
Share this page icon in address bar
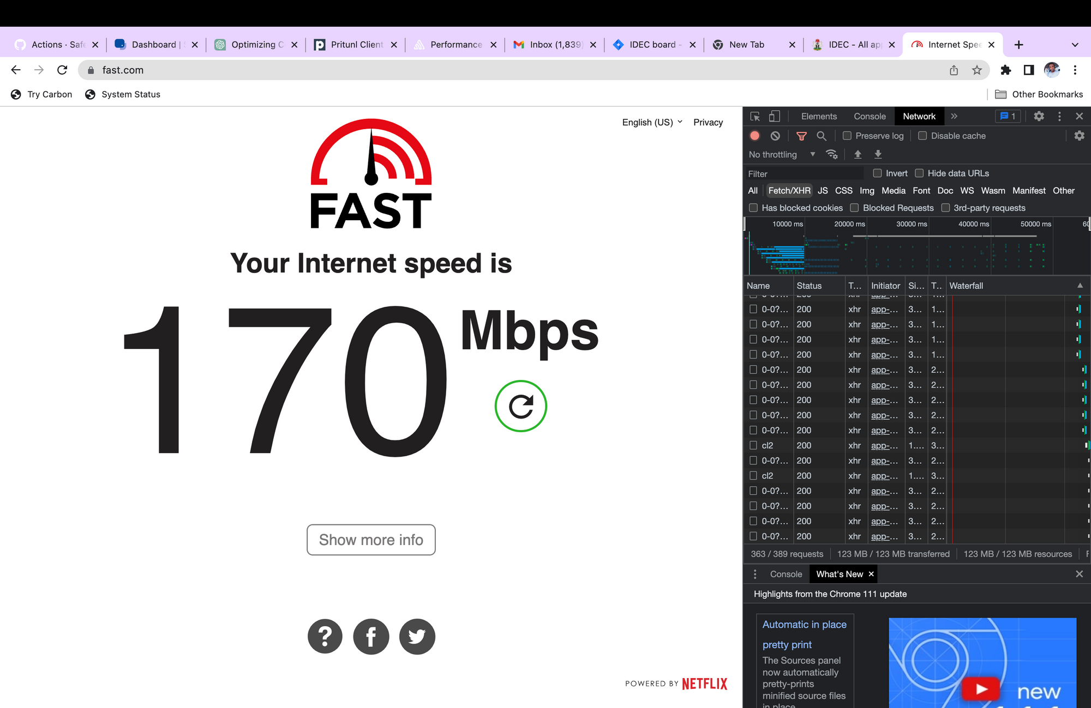click(954, 70)
